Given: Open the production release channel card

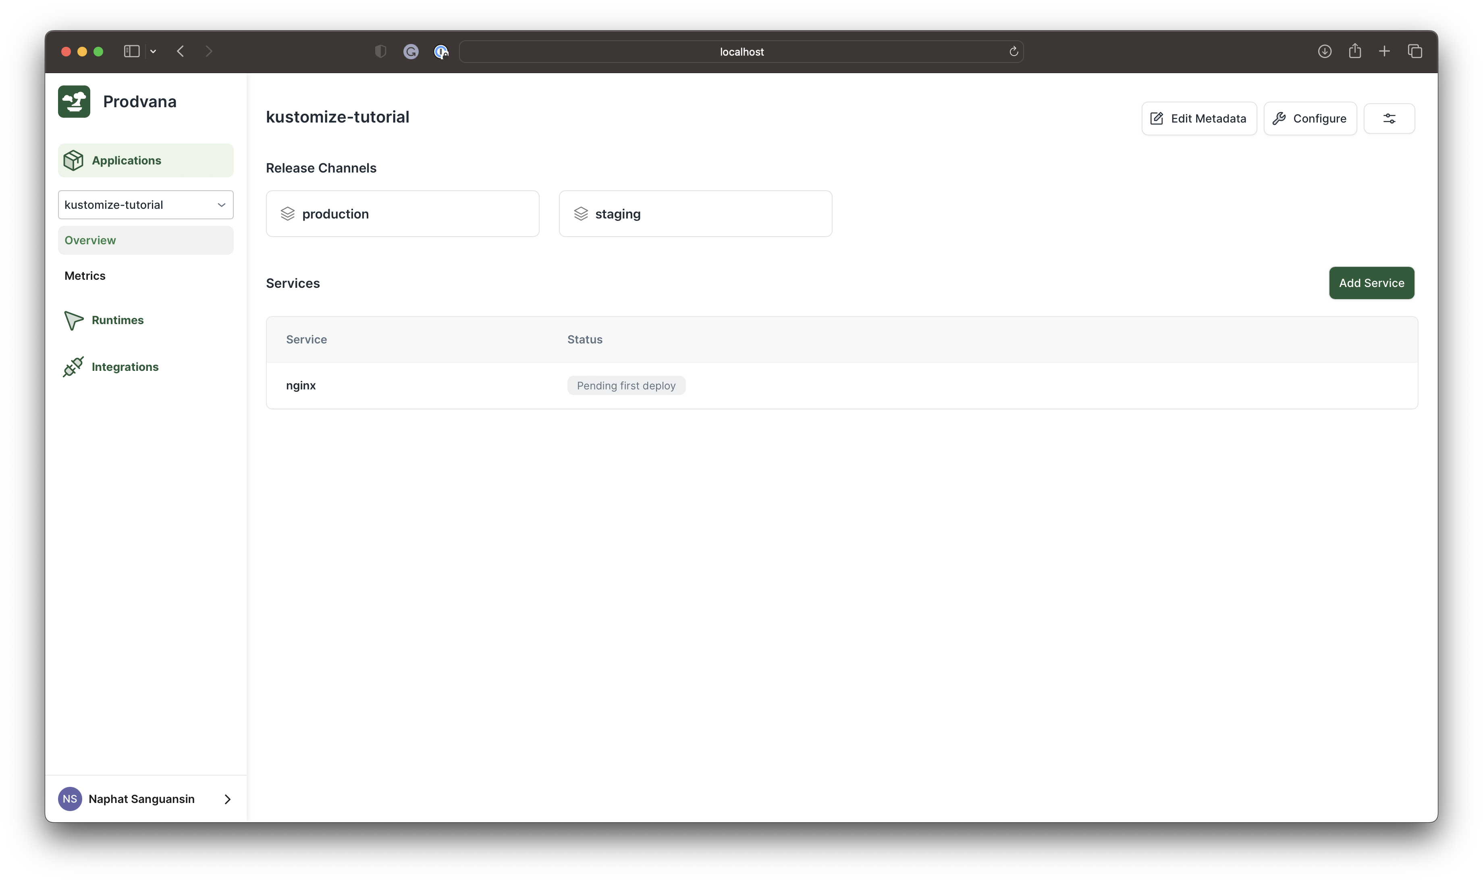Looking at the screenshot, I should [402, 214].
